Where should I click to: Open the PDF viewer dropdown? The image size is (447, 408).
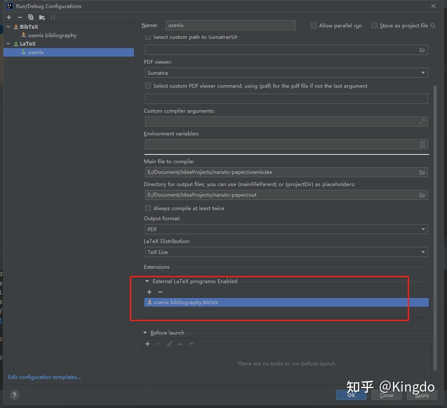423,73
